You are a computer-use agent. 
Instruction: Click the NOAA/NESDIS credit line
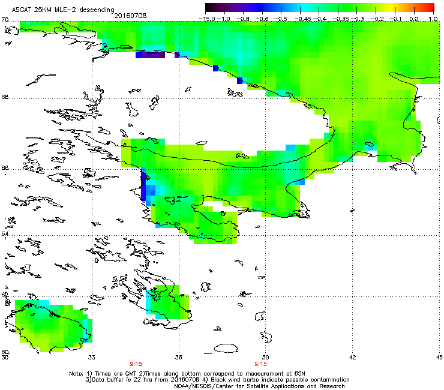coord(259,386)
